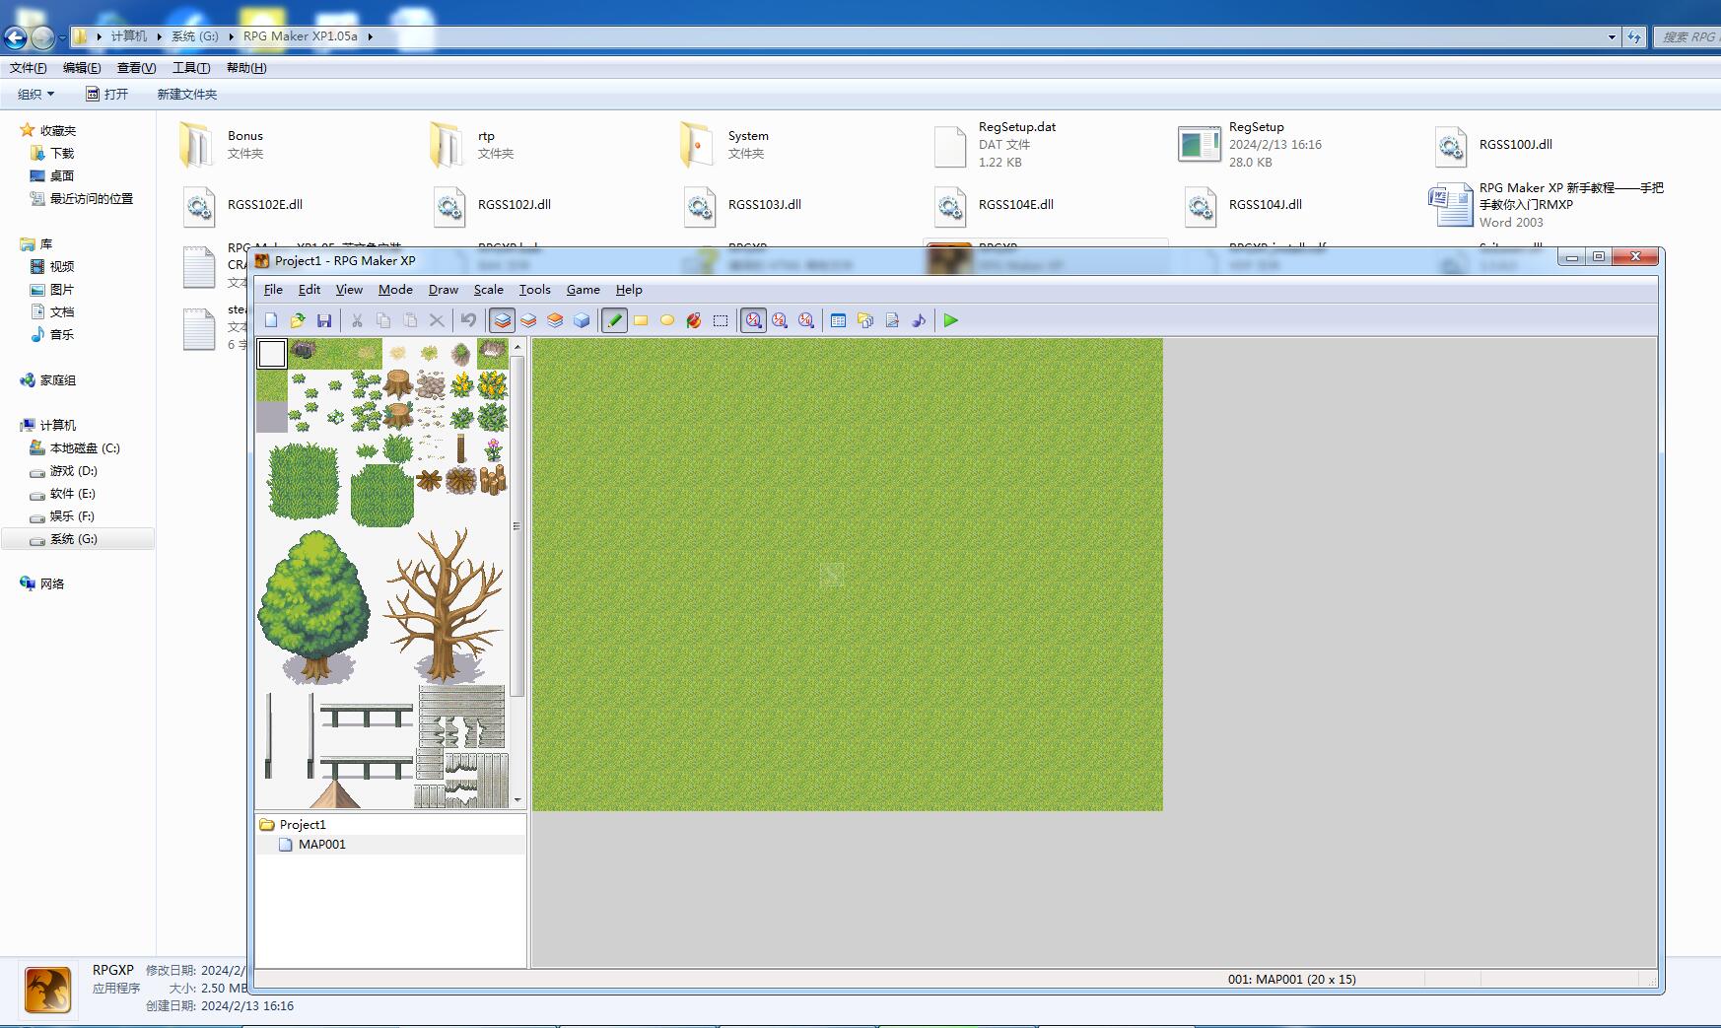Select the Pencil drawing tool
Viewport: 1721px width, 1028px height.
point(614,320)
